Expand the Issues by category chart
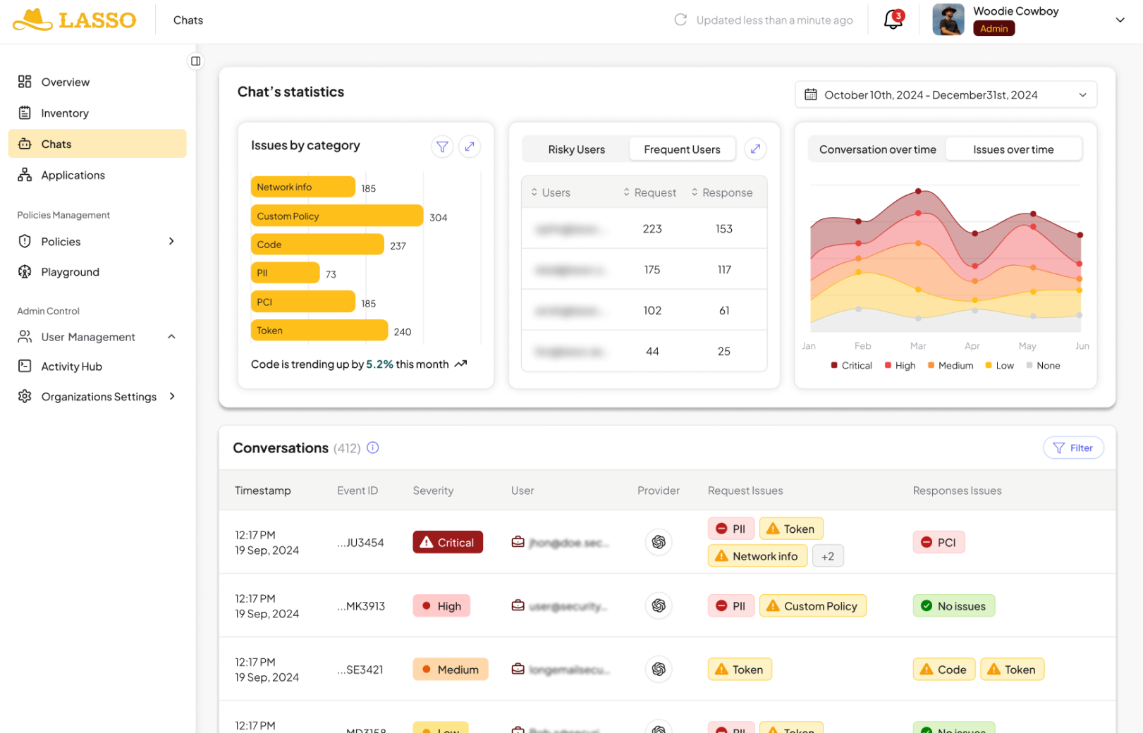The height and width of the screenshot is (733, 1143). coord(470,147)
